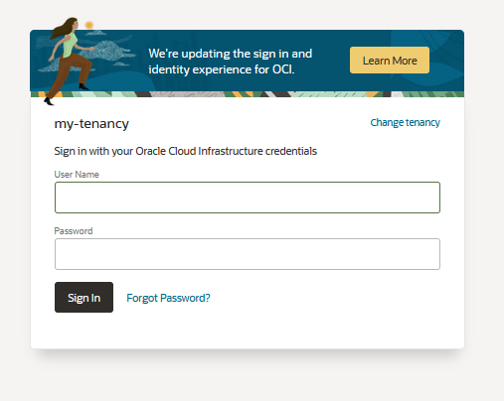Select the Password input field
This screenshot has width=504, height=401.
pos(248,254)
